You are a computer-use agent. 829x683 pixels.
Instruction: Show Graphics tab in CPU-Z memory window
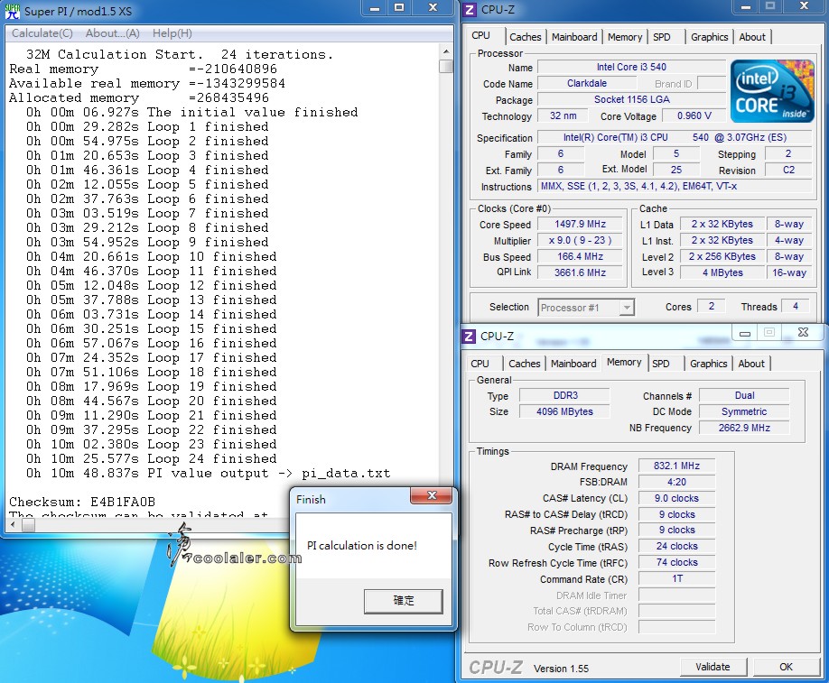click(x=708, y=364)
